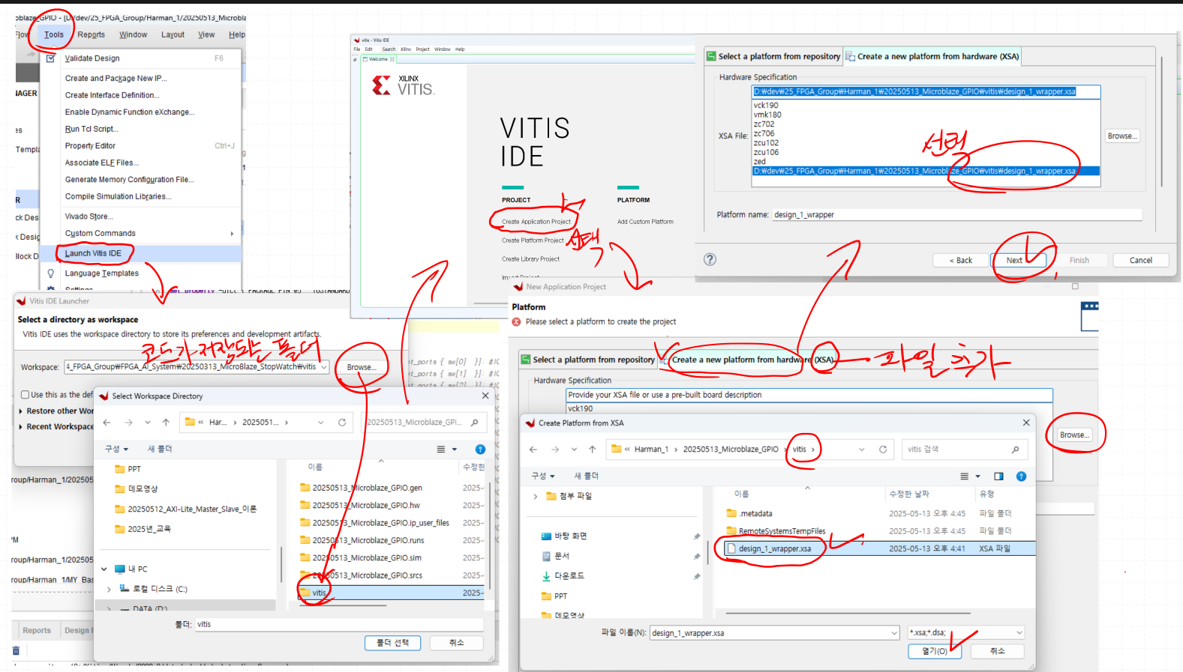Click Platform name field design_1_wrapper

coord(957,214)
